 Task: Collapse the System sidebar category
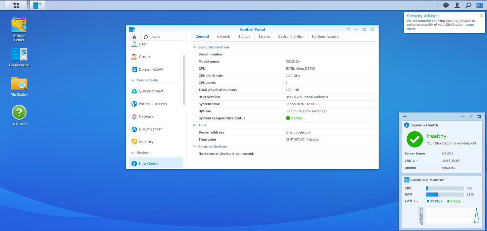[133, 153]
